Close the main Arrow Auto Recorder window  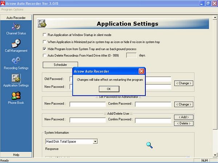tap(214, 3)
